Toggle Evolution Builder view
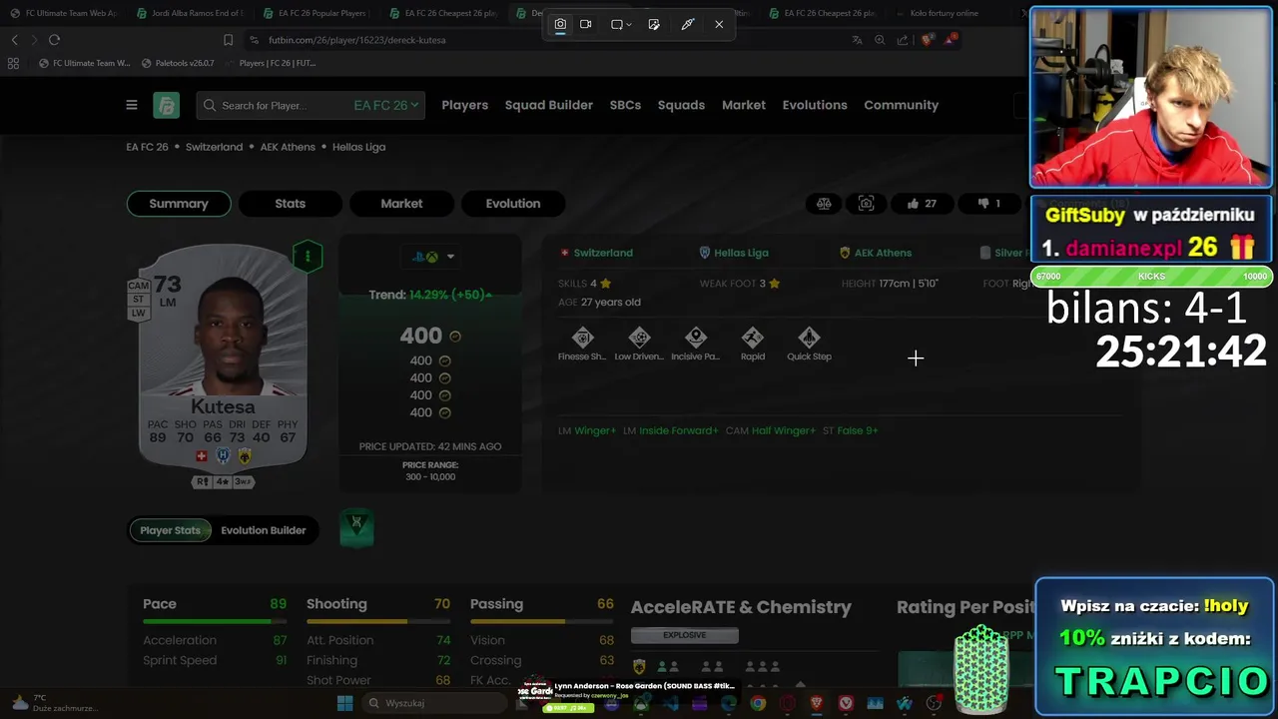The width and height of the screenshot is (1278, 719). click(x=264, y=530)
